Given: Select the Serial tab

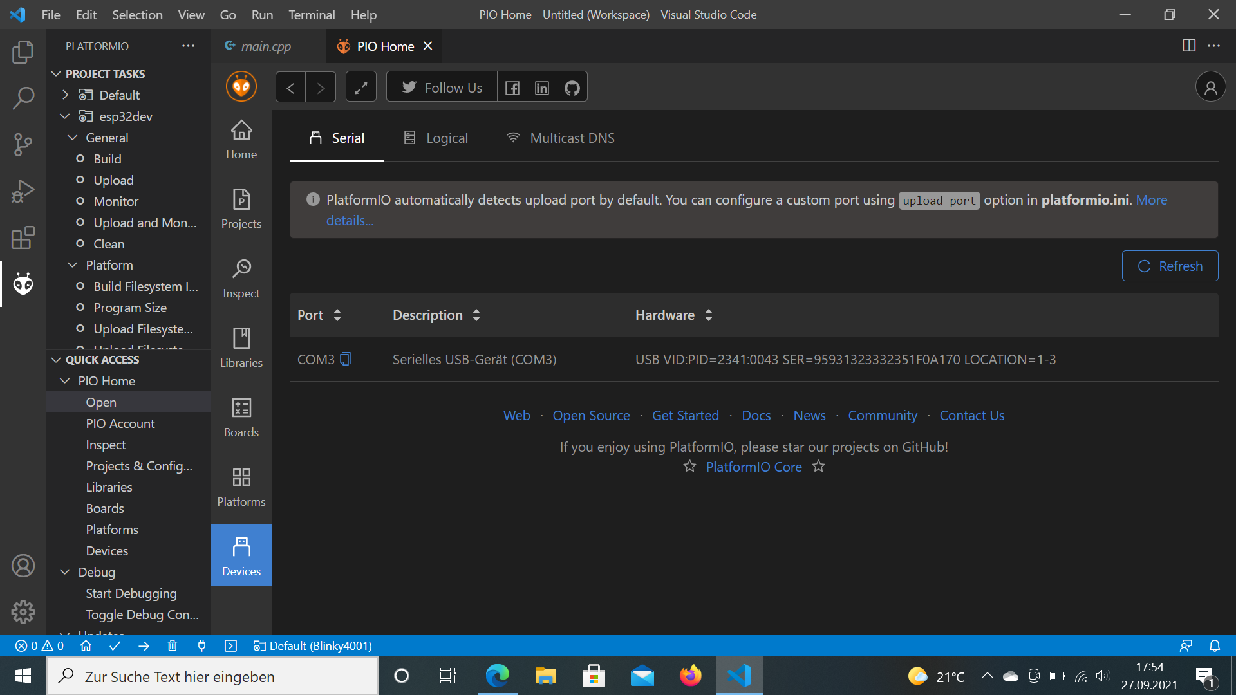Looking at the screenshot, I should [x=337, y=138].
